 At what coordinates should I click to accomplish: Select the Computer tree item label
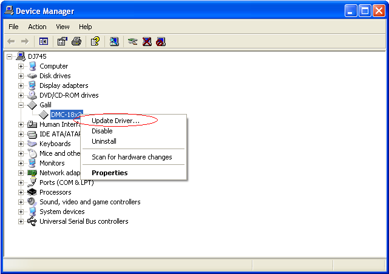tap(54, 66)
